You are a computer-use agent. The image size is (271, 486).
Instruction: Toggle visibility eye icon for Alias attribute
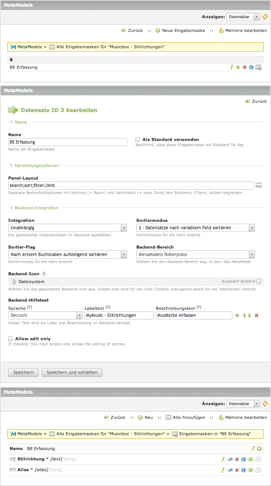(251, 470)
